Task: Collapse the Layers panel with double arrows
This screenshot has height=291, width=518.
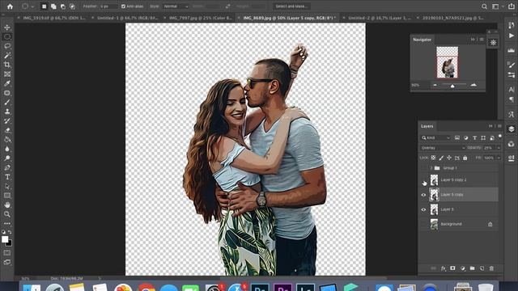Action: point(490,126)
